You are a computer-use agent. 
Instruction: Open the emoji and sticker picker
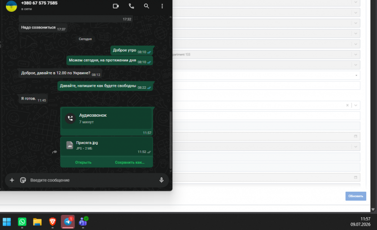23,180
